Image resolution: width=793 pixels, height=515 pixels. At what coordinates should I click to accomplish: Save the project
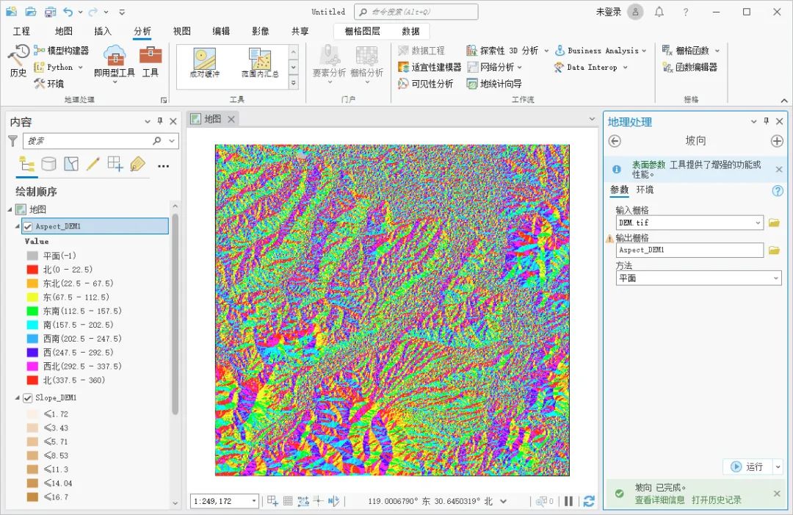50,12
